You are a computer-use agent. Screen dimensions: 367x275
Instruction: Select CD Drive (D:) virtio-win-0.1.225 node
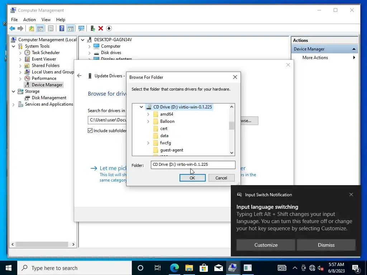pos(182,107)
